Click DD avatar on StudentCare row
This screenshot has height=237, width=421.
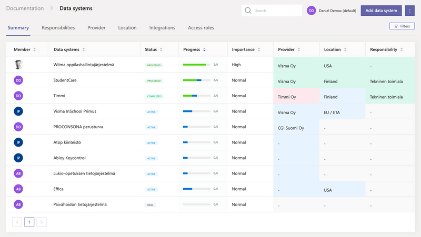18,80
